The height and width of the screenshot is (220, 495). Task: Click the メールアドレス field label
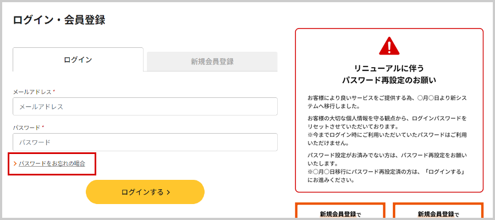(34, 91)
